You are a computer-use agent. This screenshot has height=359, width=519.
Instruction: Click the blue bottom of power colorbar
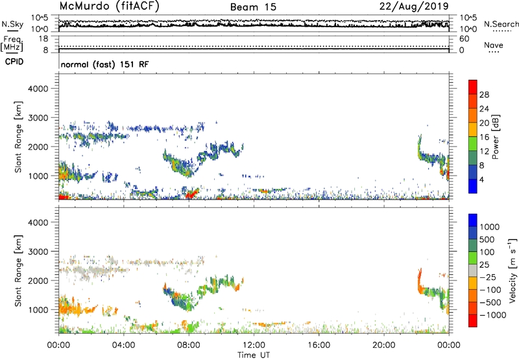(473, 186)
